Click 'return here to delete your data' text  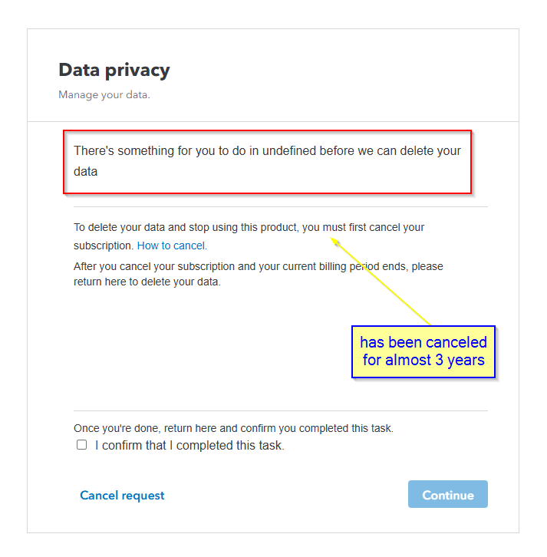tap(147, 282)
